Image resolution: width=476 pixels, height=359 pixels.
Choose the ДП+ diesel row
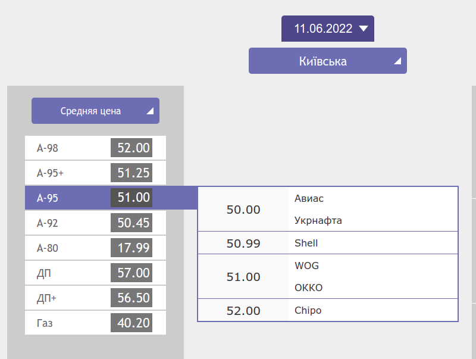(95, 298)
